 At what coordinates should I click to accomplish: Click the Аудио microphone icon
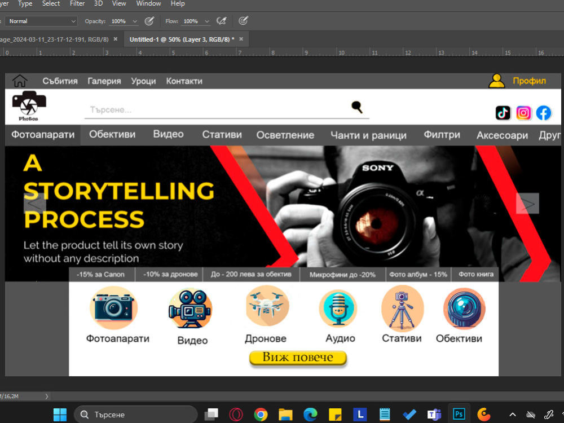coord(338,309)
